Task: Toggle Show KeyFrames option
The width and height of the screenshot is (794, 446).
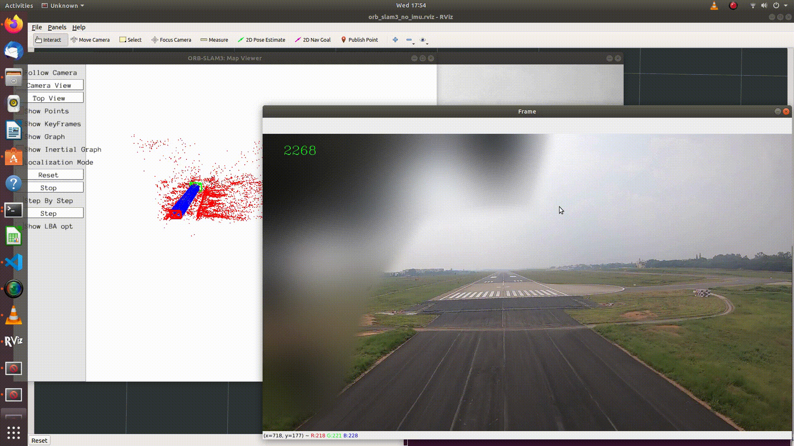Action: tap(53, 124)
